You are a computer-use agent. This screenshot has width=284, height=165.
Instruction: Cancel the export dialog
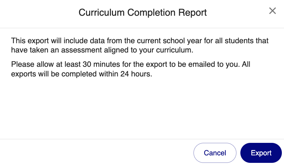(x=215, y=153)
